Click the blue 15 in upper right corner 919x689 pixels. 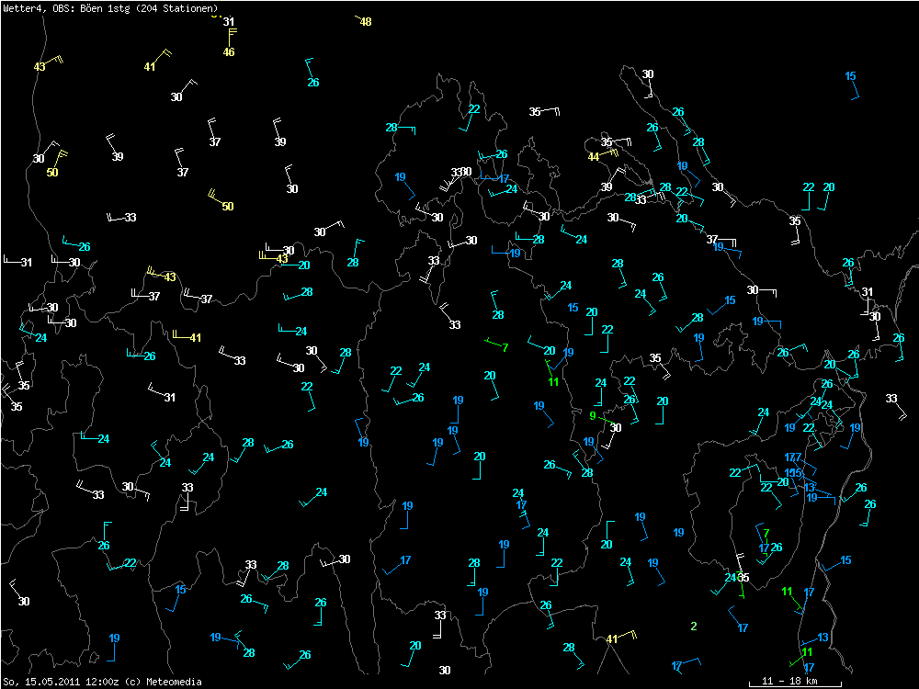[x=850, y=76]
